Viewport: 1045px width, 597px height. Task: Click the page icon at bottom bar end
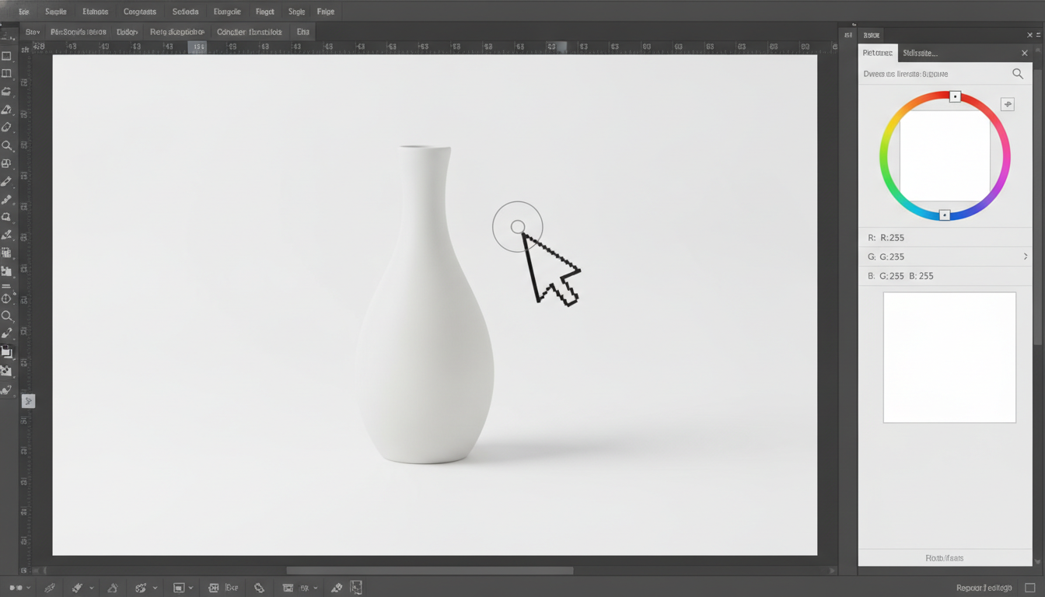[x=356, y=588]
